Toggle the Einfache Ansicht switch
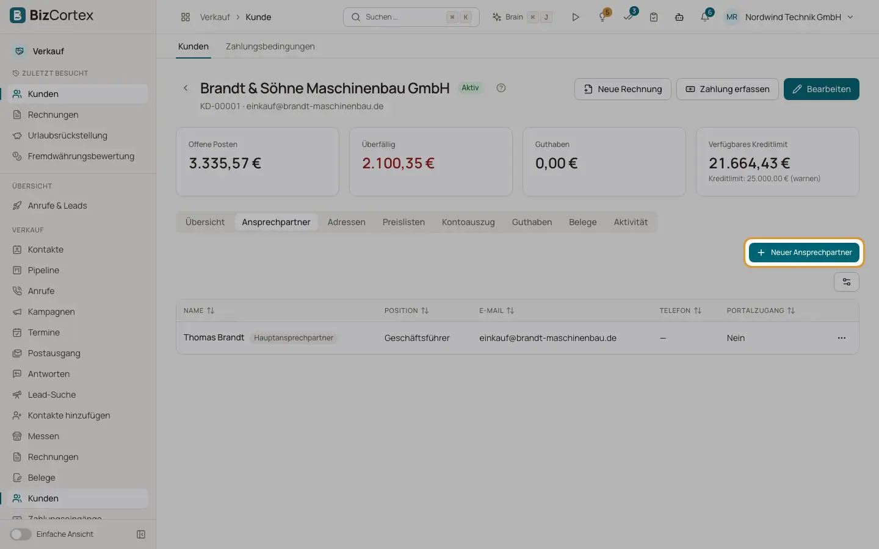Image resolution: width=879 pixels, height=549 pixels. coord(21,534)
